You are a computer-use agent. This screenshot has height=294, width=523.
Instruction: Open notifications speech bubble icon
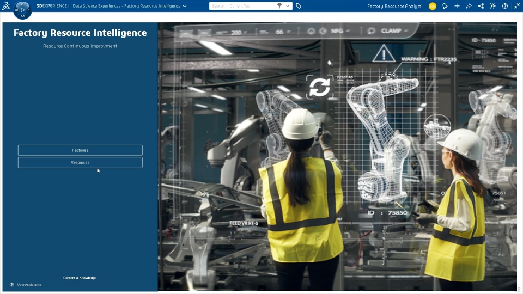tap(445, 6)
